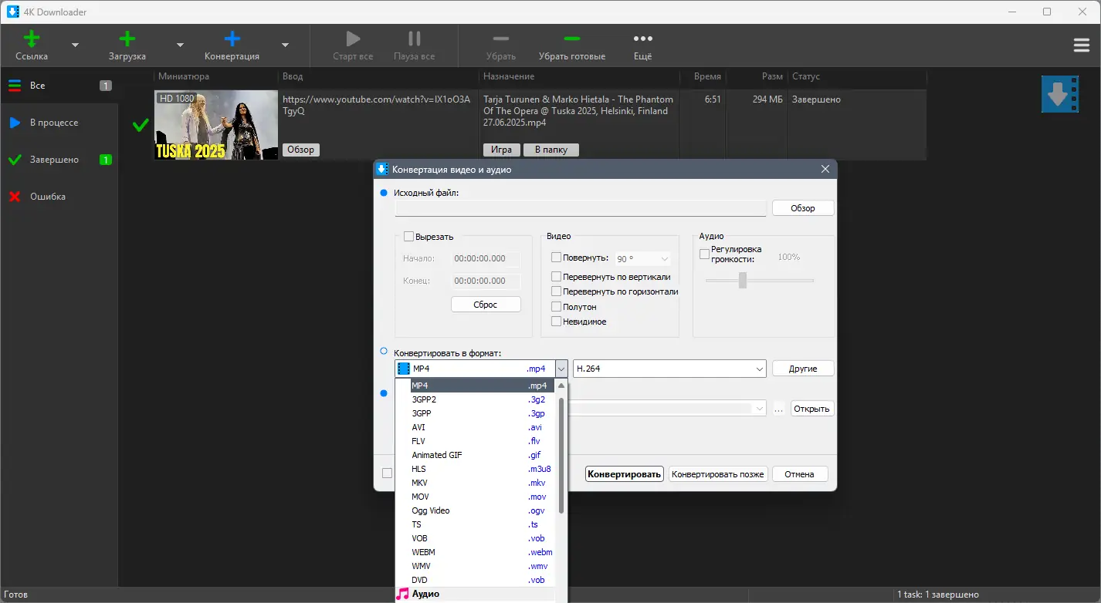Click the format list scrollbar
Viewport: 1101px width, 603px height.
(561, 455)
